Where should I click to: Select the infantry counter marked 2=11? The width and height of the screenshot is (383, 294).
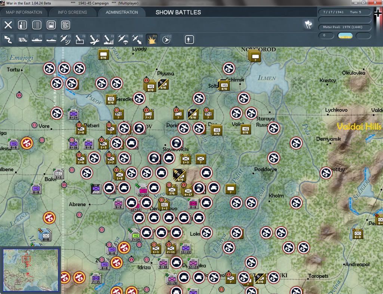coord(171,248)
